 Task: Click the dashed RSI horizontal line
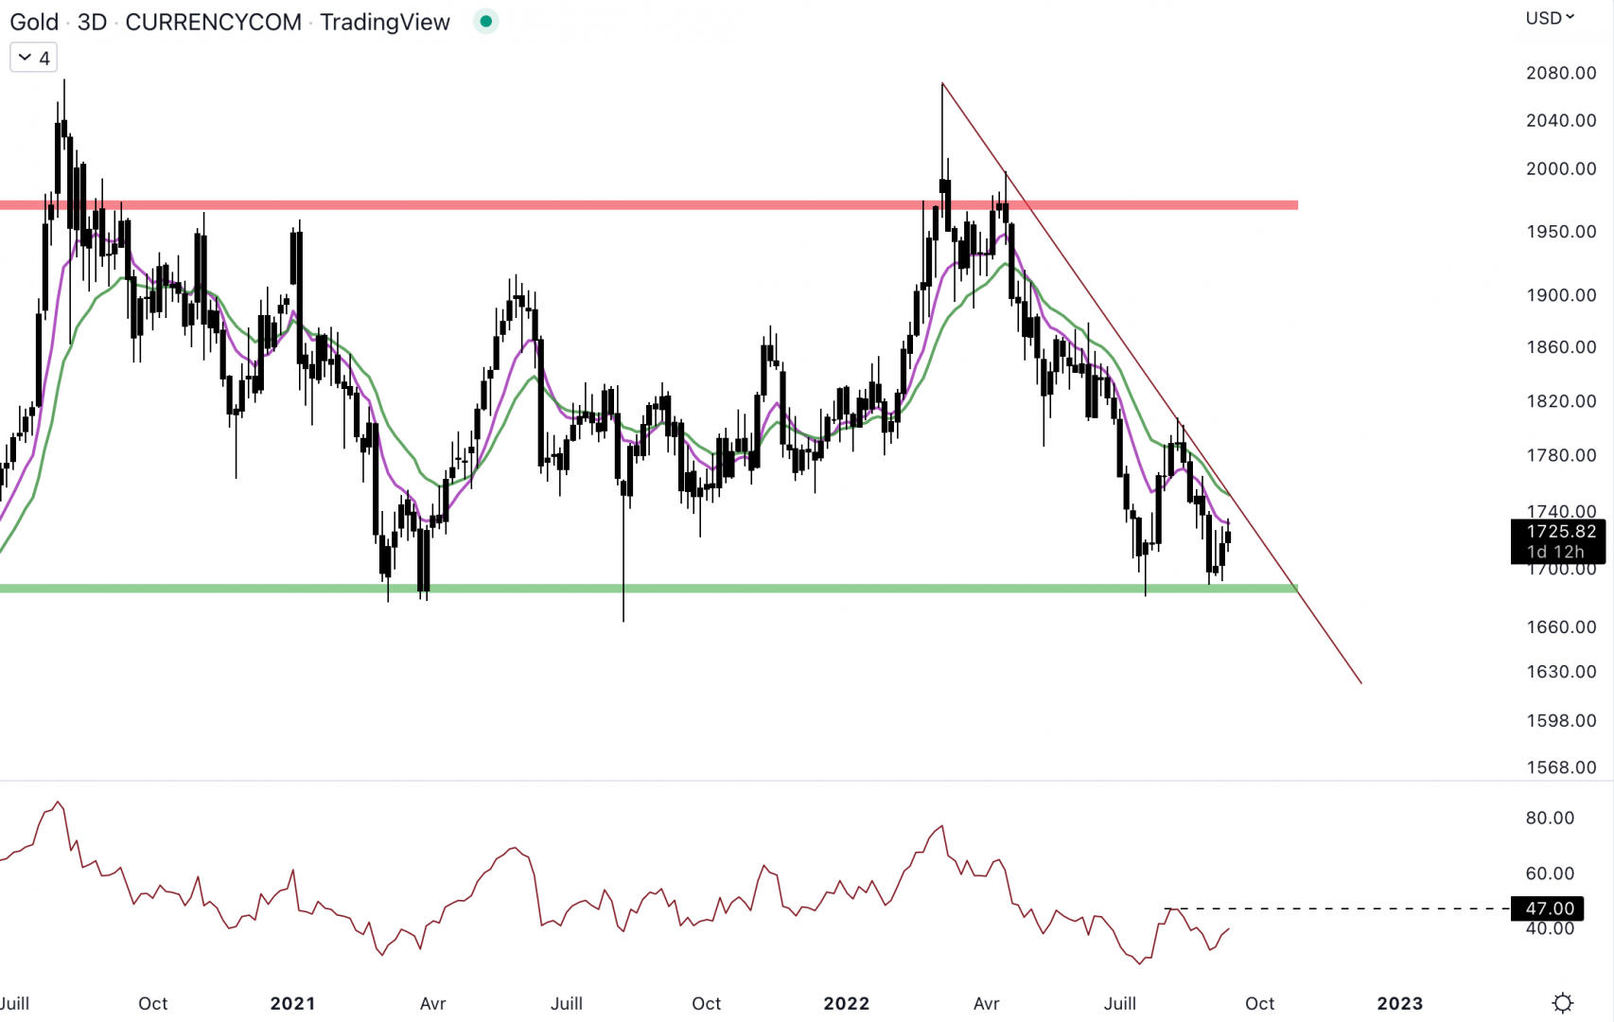(1338, 908)
